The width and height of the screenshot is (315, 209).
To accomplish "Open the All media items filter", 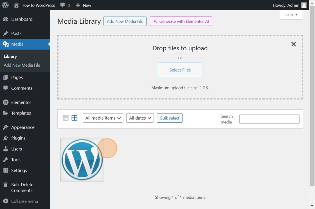I will click(103, 118).
